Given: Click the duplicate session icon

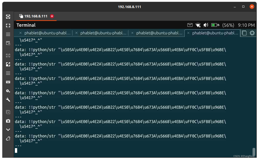Looking at the screenshot, I should coord(8,112).
